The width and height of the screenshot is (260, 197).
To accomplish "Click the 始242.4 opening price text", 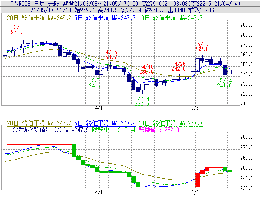I will tap(85, 10).
